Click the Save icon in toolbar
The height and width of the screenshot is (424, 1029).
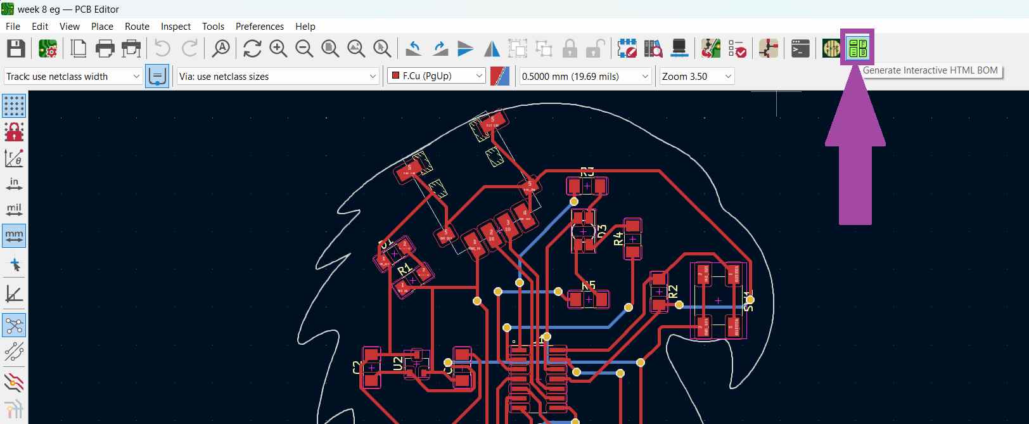click(16, 48)
